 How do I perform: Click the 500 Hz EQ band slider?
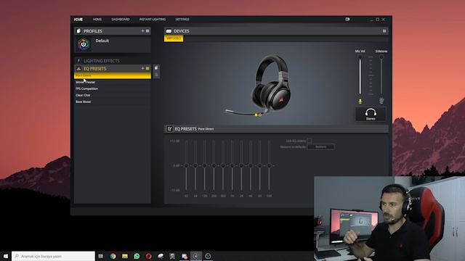point(223,165)
